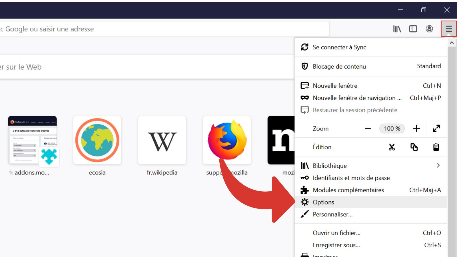Open the fr.wikipedia shortcut tile
This screenshot has height=257, width=457.
coord(162,140)
